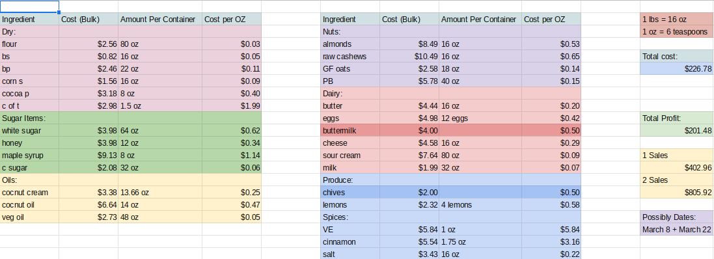The image size is (714, 259).
Task: Click the '1 lbs = 16 oz' note cell
Action: pos(677,20)
